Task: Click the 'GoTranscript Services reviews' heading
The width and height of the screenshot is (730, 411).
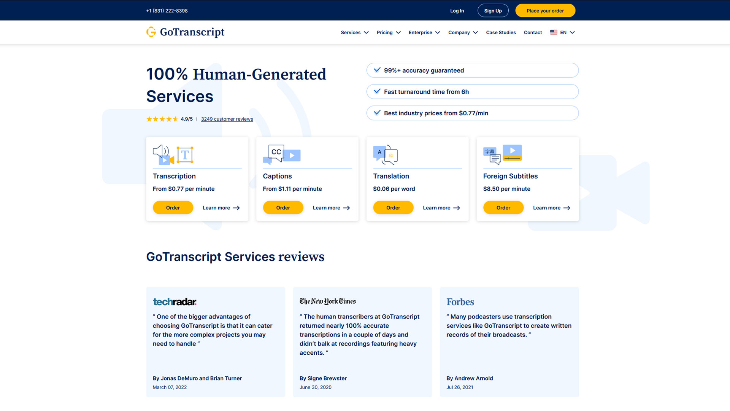Action: point(235,257)
